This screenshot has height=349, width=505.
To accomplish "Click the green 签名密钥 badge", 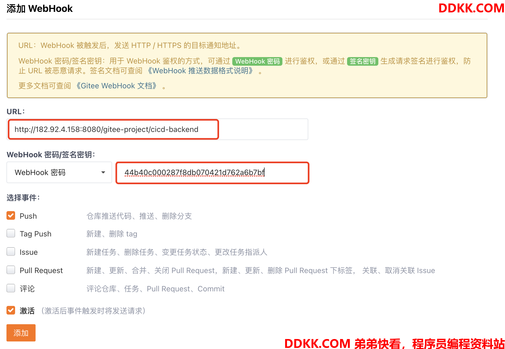I will pyautogui.click(x=362, y=61).
